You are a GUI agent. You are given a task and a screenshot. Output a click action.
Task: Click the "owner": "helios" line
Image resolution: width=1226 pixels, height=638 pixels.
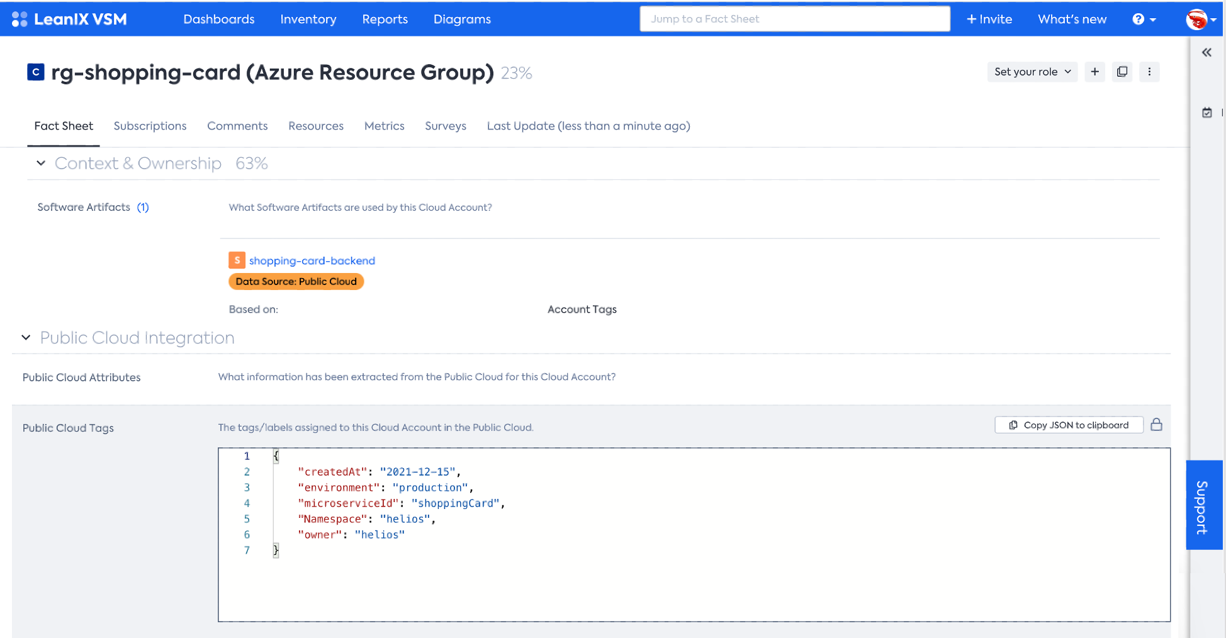351,535
